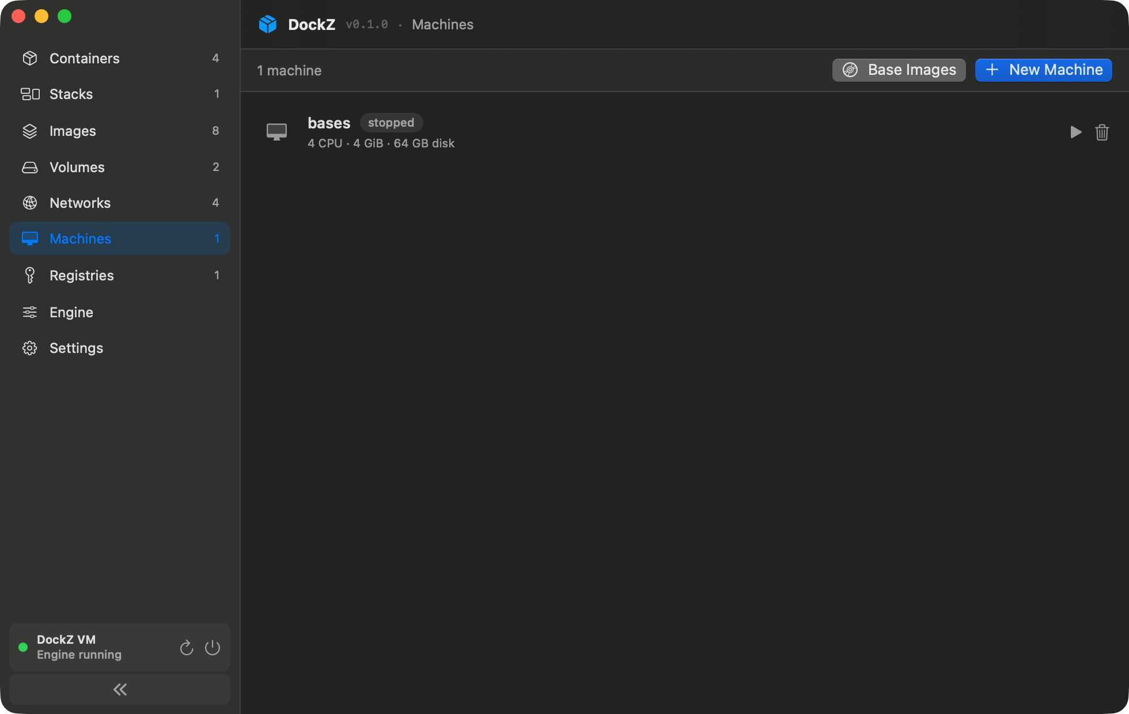The image size is (1129, 714).
Task: Open Registries from the sidebar
Action: click(120, 275)
